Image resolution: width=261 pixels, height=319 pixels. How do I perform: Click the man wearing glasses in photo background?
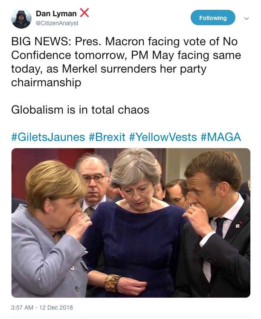click(95, 179)
